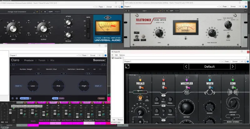Open the three-dots menu in LA-2A toolbar
250x129 pixels.
(245, 11)
